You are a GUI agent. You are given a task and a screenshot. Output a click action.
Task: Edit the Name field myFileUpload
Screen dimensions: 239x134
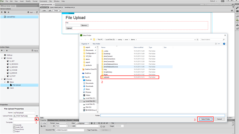pyautogui.click(x=24, y=113)
